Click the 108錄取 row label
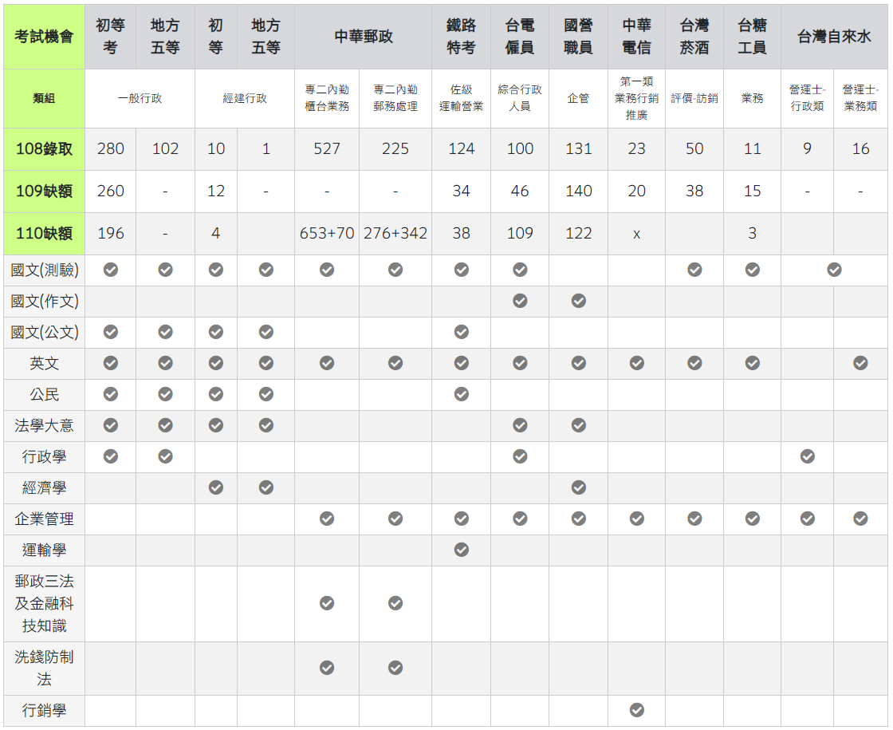This screenshot has height=730, width=893. [x=44, y=148]
